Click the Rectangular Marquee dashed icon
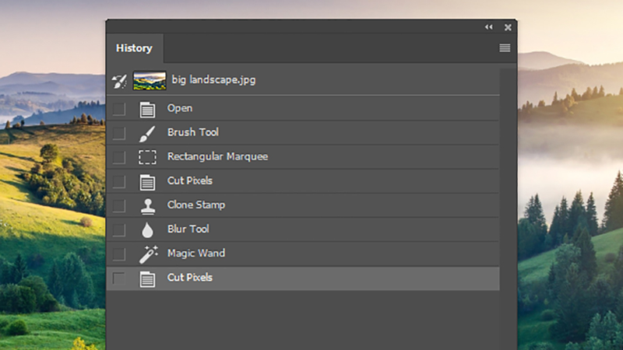The width and height of the screenshot is (623, 350). click(x=147, y=157)
